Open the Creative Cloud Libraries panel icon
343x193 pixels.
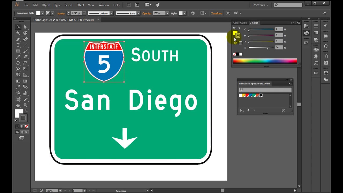pos(316,50)
